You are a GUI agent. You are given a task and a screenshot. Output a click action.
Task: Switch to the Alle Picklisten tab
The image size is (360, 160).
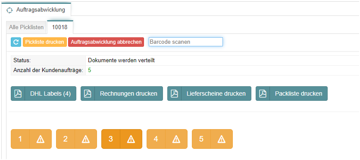[x=26, y=27]
